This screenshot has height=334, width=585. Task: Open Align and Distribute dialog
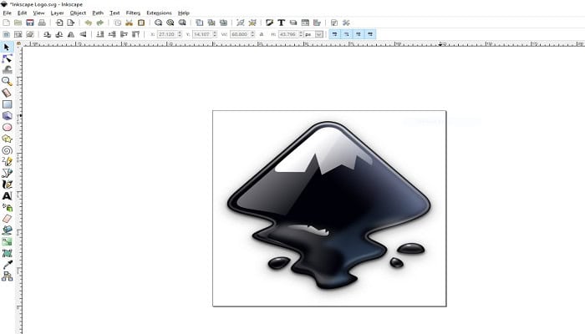click(x=317, y=23)
